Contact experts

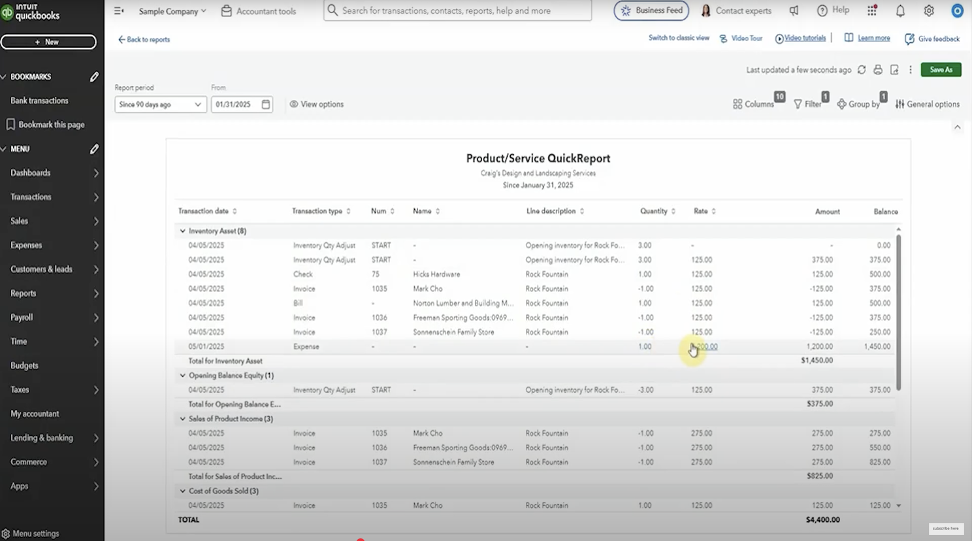pyautogui.click(x=736, y=11)
